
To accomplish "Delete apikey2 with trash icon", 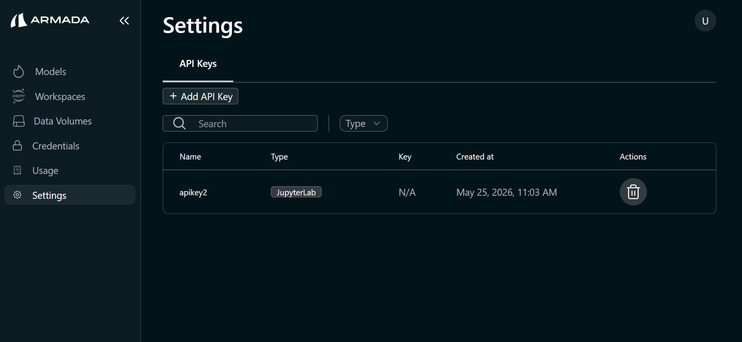I will coord(633,192).
